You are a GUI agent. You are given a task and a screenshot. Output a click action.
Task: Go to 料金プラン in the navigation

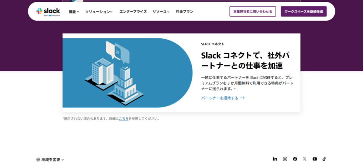point(185,12)
